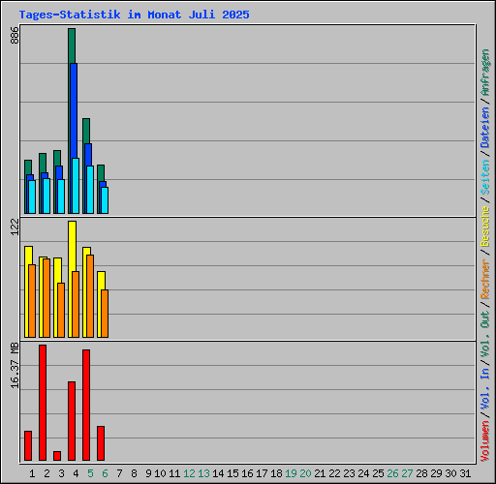Image resolution: width=496 pixels, height=484 pixels.
Task: Select the orange Rechner bar for day 5
Action: pyautogui.click(x=90, y=296)
